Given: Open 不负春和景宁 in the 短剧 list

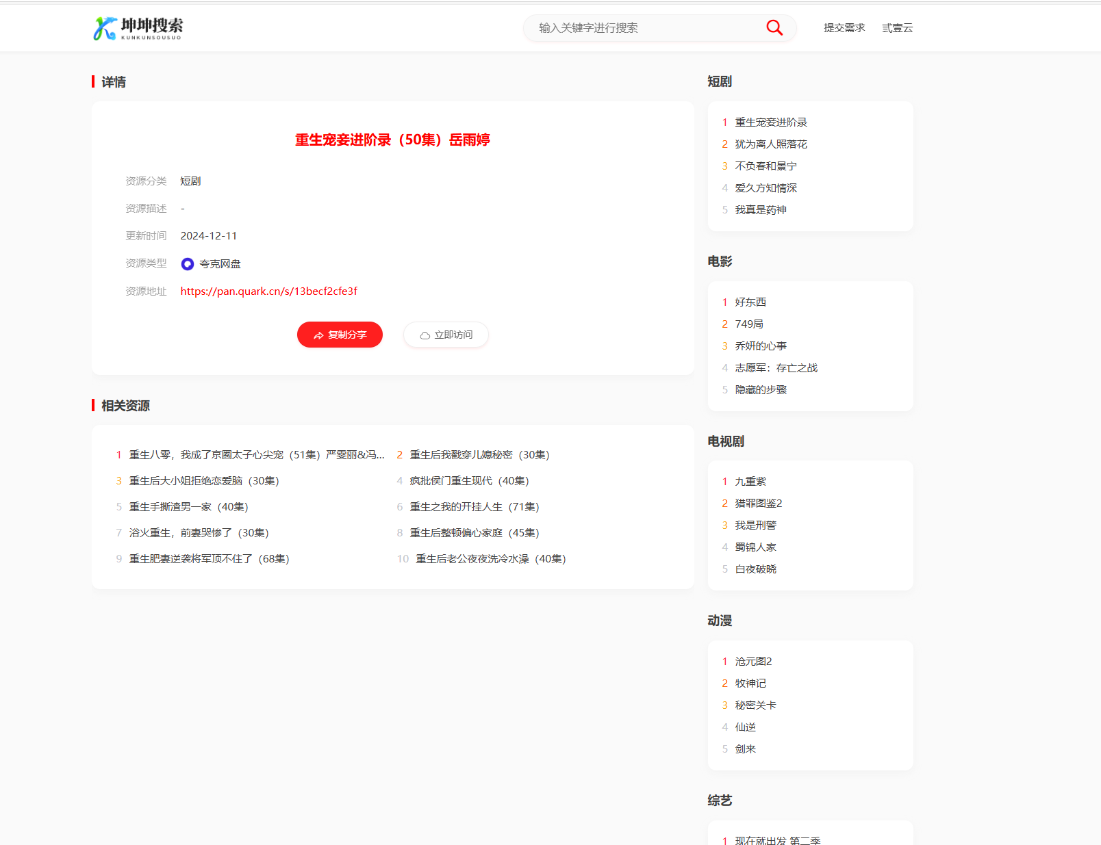Looking at the screenshot, I should (765, 166).
